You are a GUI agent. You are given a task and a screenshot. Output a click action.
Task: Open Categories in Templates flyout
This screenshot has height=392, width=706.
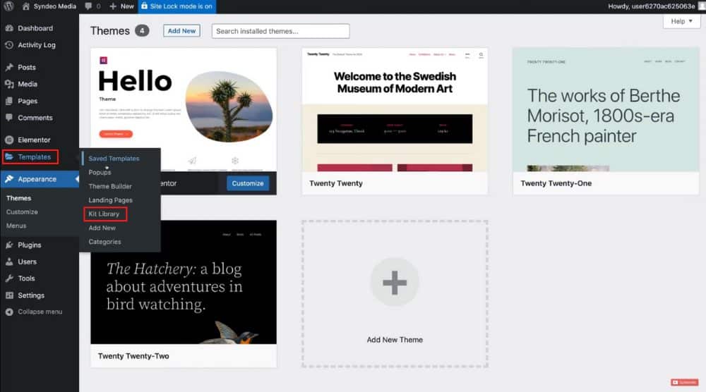[104, 242]
